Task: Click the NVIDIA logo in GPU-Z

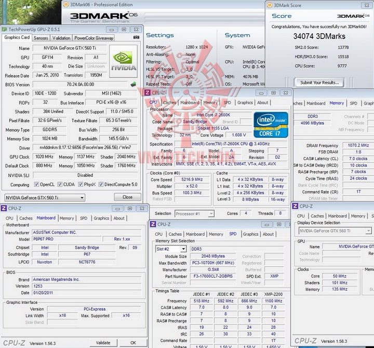Action: (x=123, y=61)
